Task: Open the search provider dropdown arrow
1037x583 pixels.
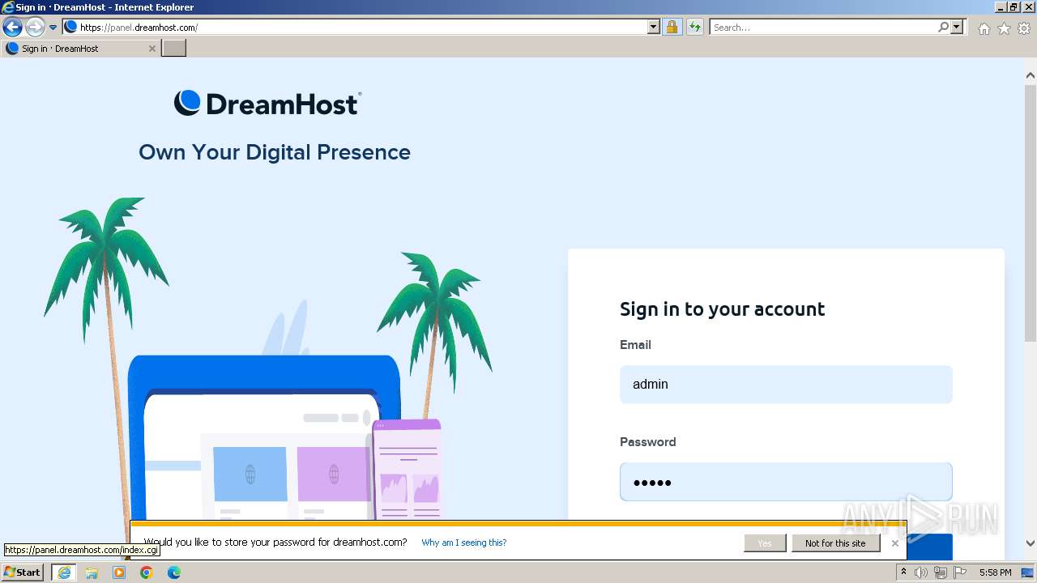Action: point(957,28)
